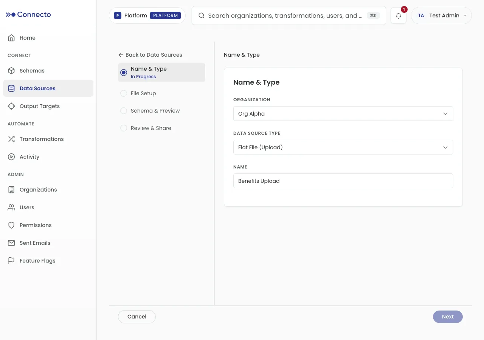The height and width of the screenshot is (340, 484).
Task: Click the Permissions shield icon
Action: (x=11, y=225)
